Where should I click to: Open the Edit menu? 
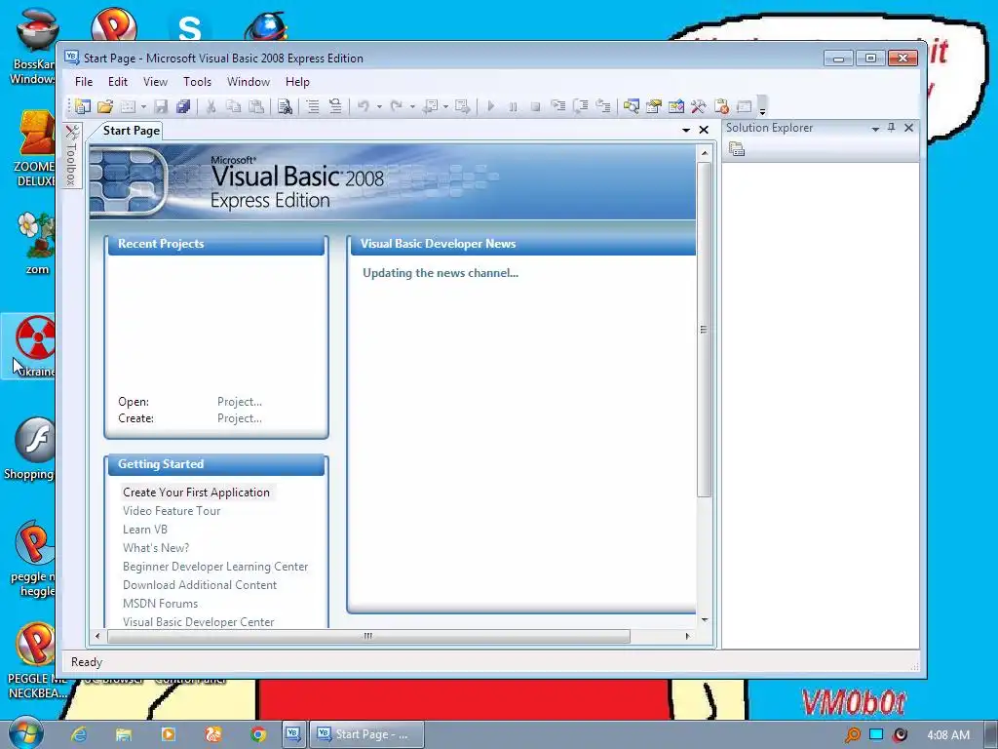(118, 82)
